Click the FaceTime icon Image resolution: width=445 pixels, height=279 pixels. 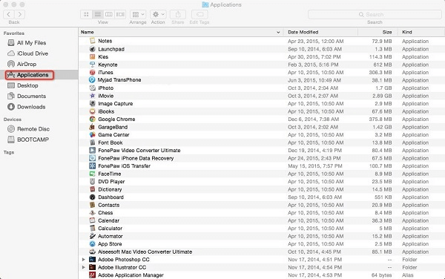pyautogui.click(x=92, y=174)
